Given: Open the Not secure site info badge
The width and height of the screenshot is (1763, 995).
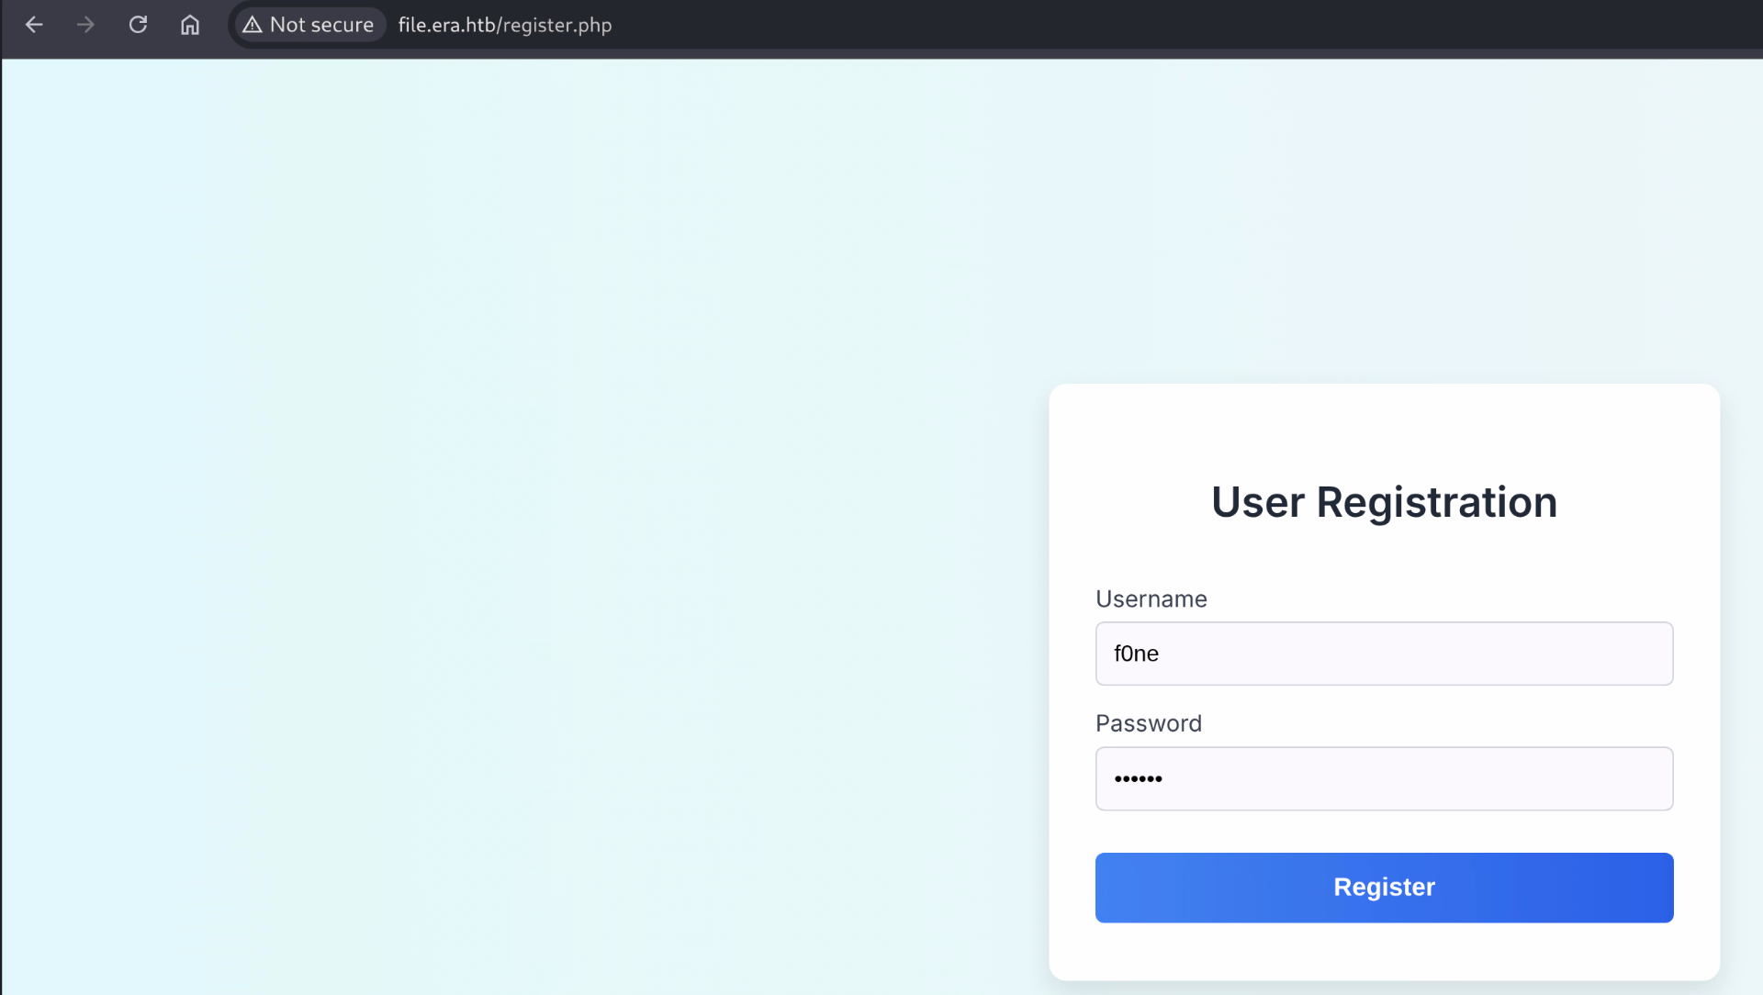Looking at the screenshot, I should 321,25.
